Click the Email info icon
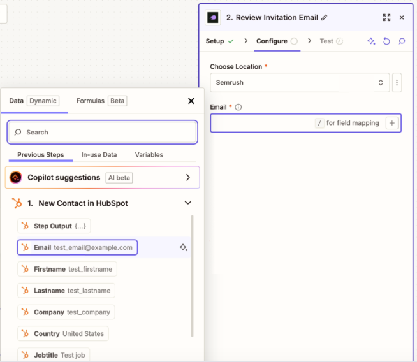417x362 pixels. tap(238, 107)
